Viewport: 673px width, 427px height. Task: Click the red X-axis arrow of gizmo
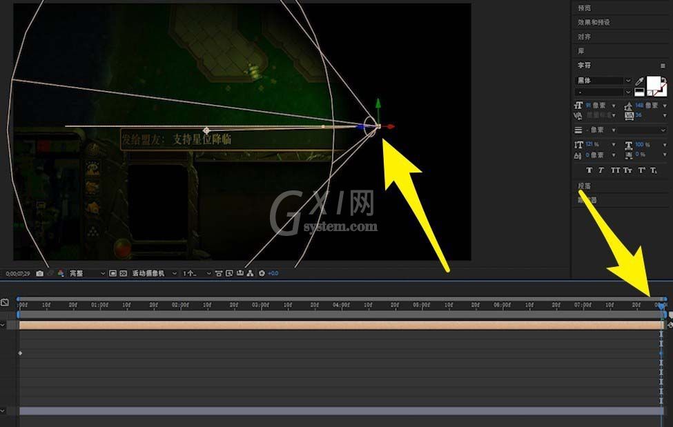[390, 127]
